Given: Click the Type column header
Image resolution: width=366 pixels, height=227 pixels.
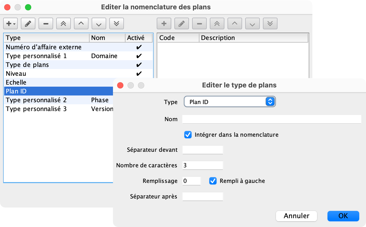Looking at the screenshot, I should pos(47,38).
